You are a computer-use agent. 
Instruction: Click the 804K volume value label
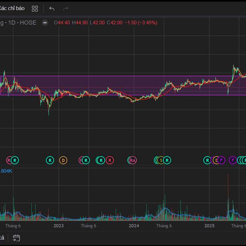(x=6, y=171)
